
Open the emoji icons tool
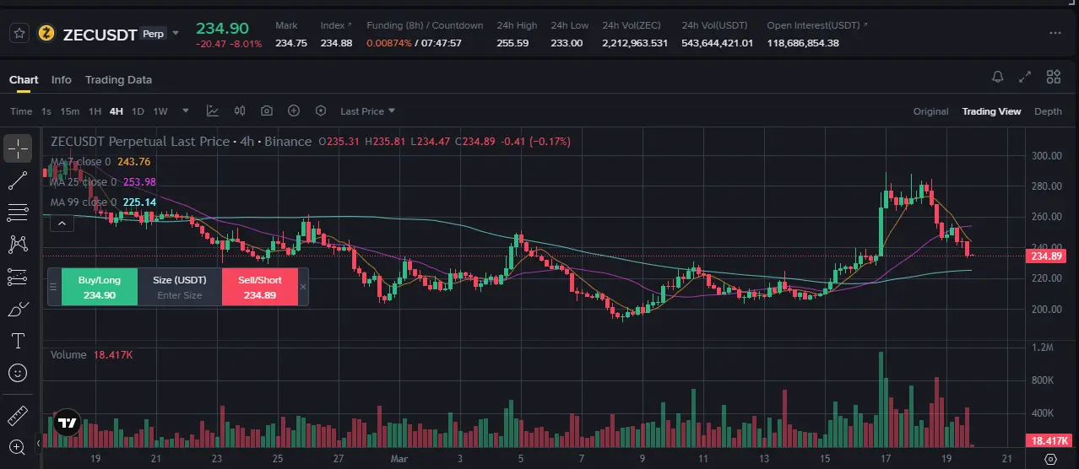(x=18, y=372)
